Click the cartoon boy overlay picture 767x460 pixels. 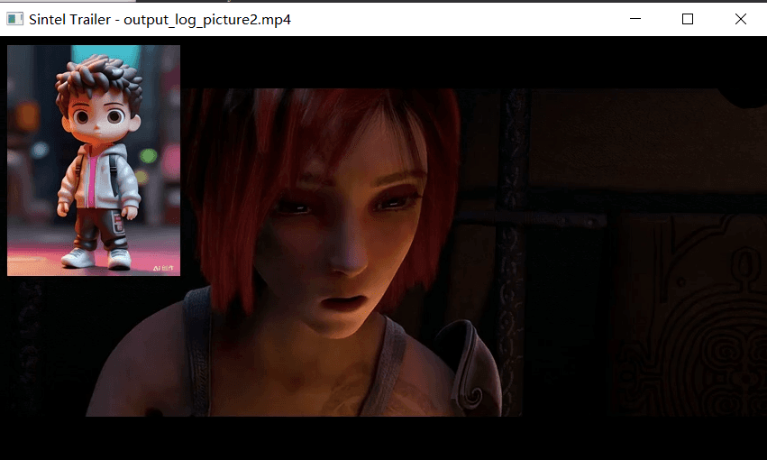(x=94, y=161)
